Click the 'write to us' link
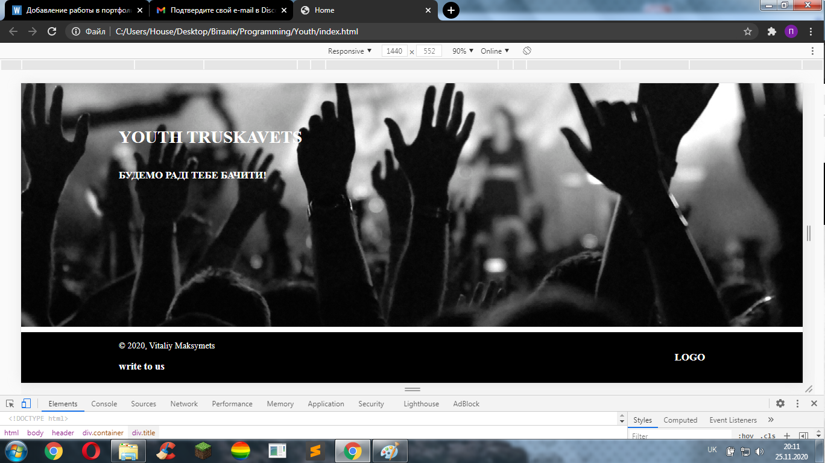The image size is (825, 463). pyautogui.click(x=142, y=367)
